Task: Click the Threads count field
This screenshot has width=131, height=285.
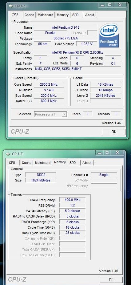Action: click(116, 114)
